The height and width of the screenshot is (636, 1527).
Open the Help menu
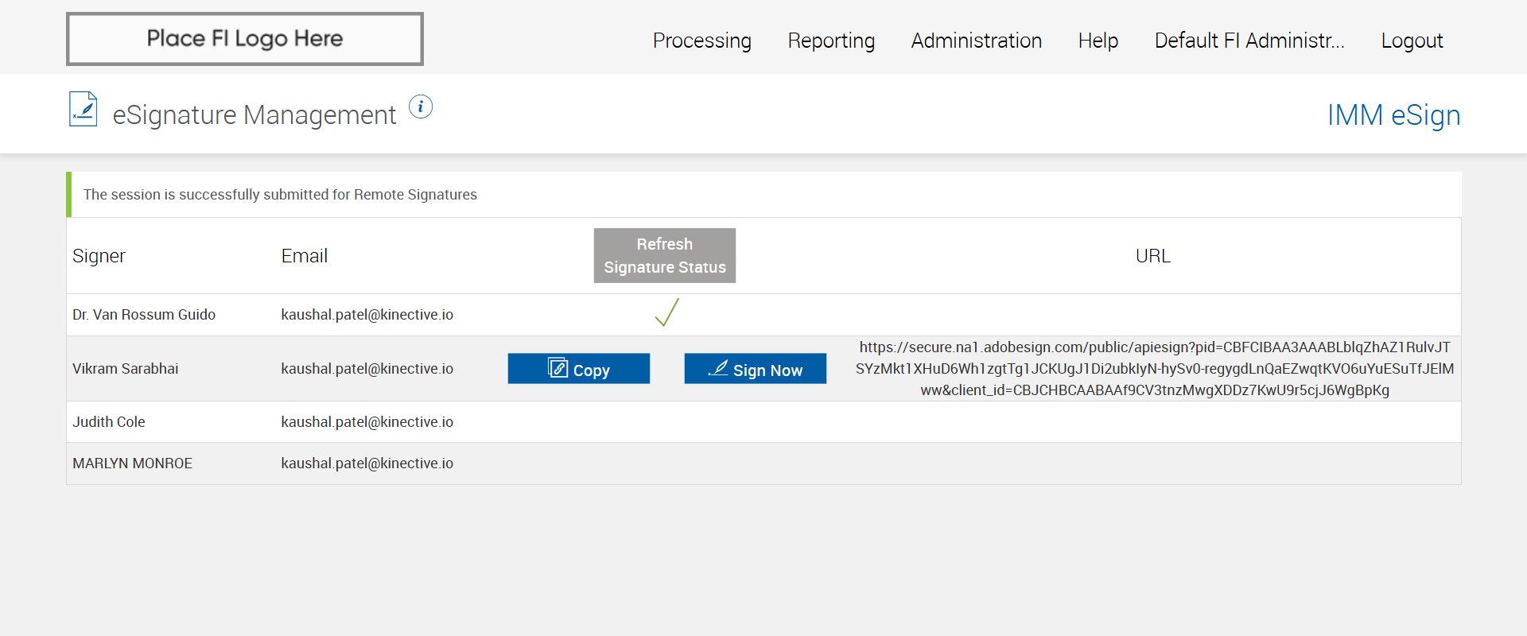pos(1098,41)
